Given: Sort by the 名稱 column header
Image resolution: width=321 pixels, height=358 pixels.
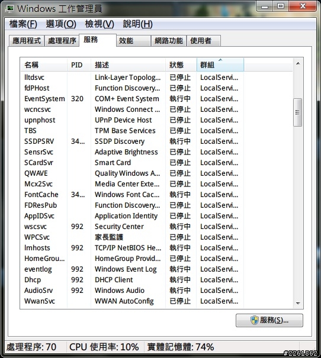Looking at the screenshot, I should click(x=44, y=65).
